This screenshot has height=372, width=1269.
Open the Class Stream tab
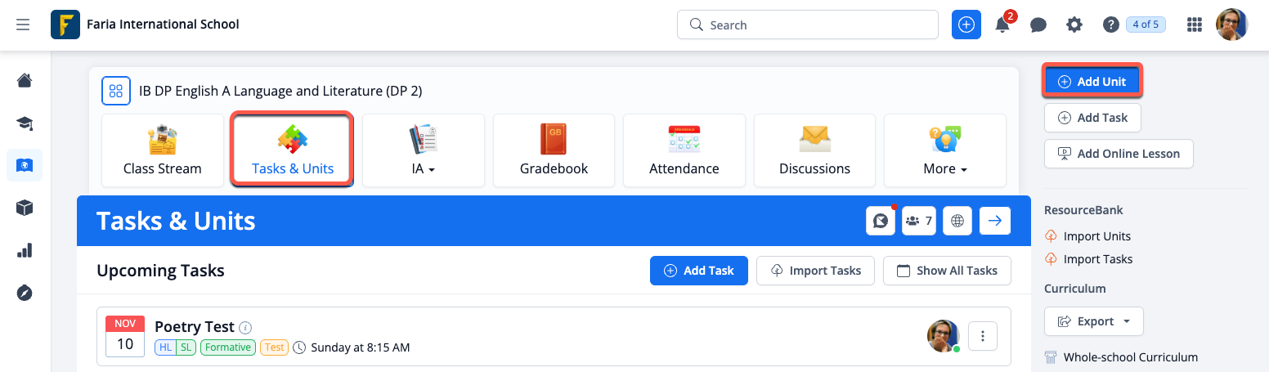tap(162, 150)
